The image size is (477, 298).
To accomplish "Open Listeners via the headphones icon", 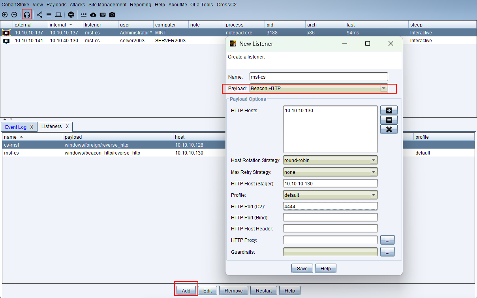I will (27, 15).
